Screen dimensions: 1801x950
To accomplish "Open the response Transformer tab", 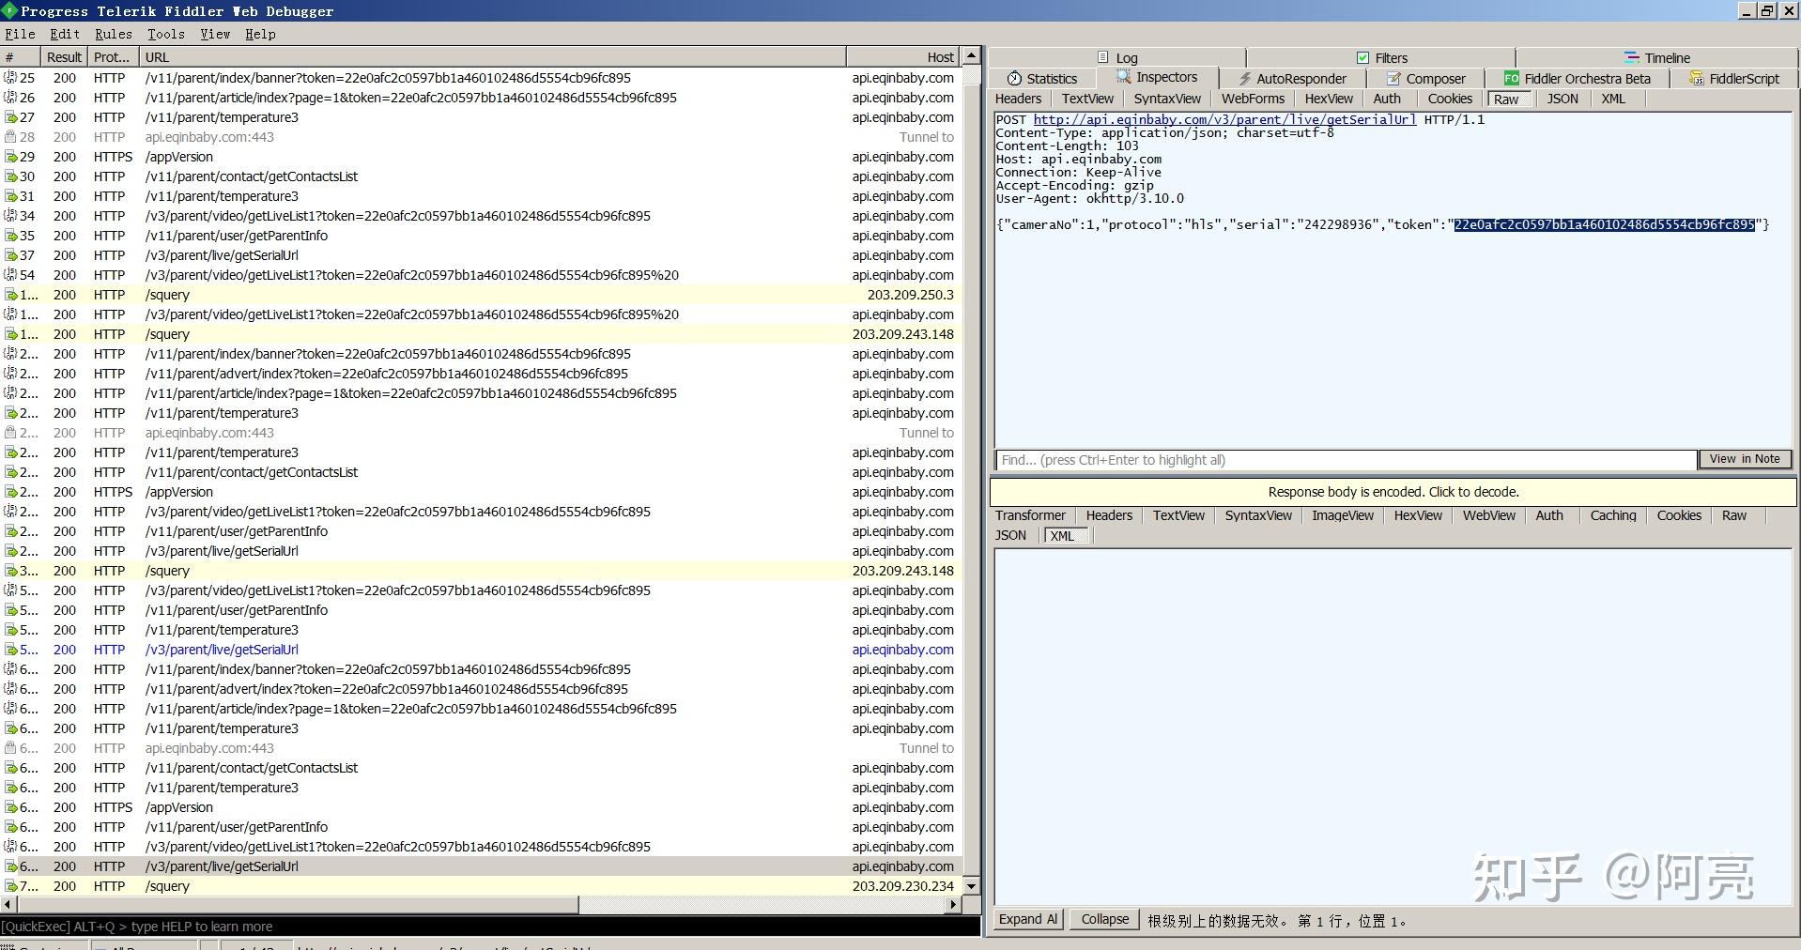I will click(1030, 515).
